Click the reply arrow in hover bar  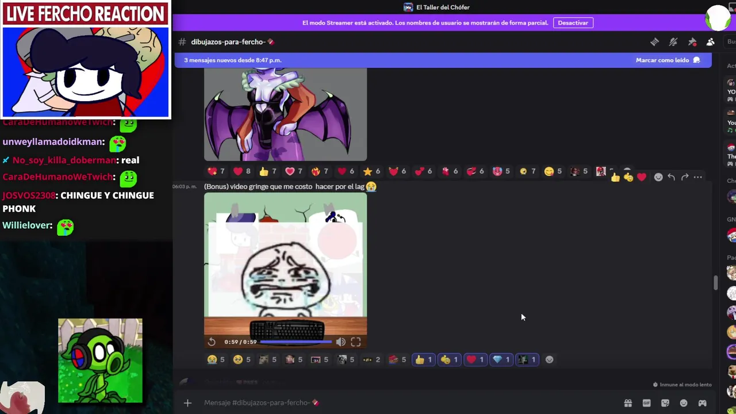tap(671, 177)
